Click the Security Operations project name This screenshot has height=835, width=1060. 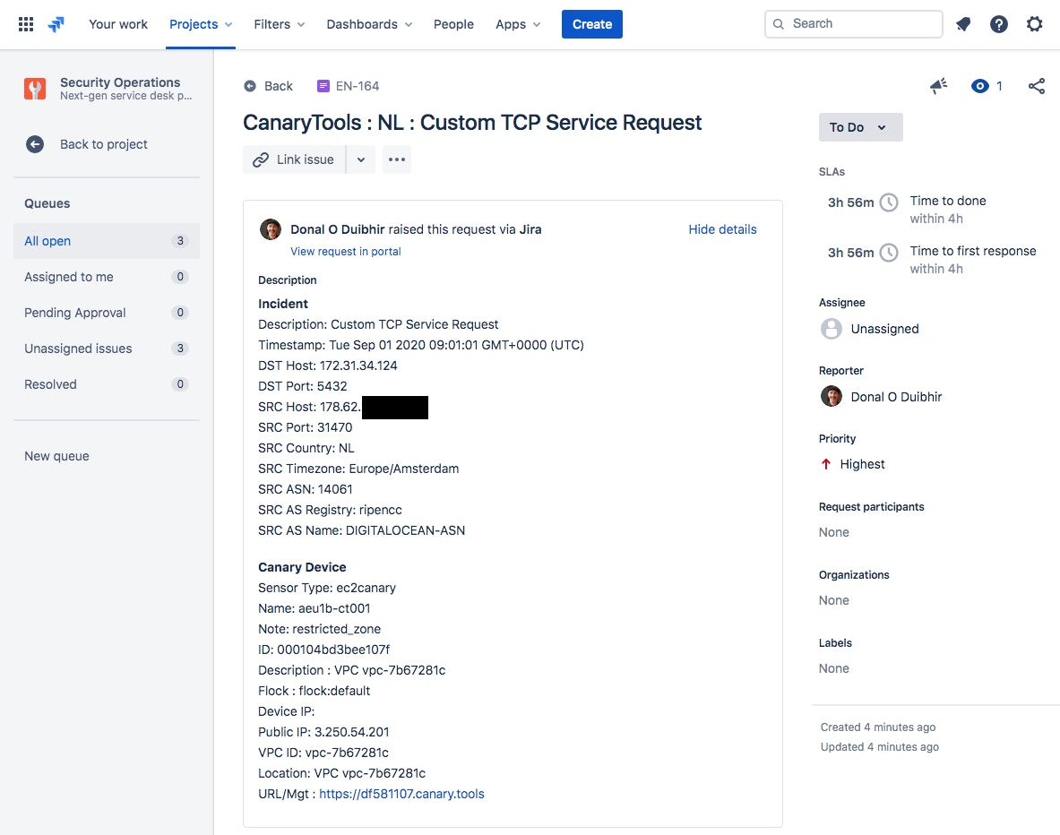(120, 82)
